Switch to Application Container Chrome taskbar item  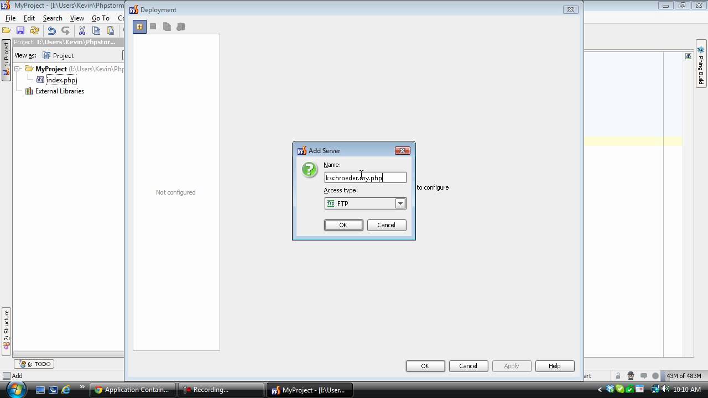134,390
